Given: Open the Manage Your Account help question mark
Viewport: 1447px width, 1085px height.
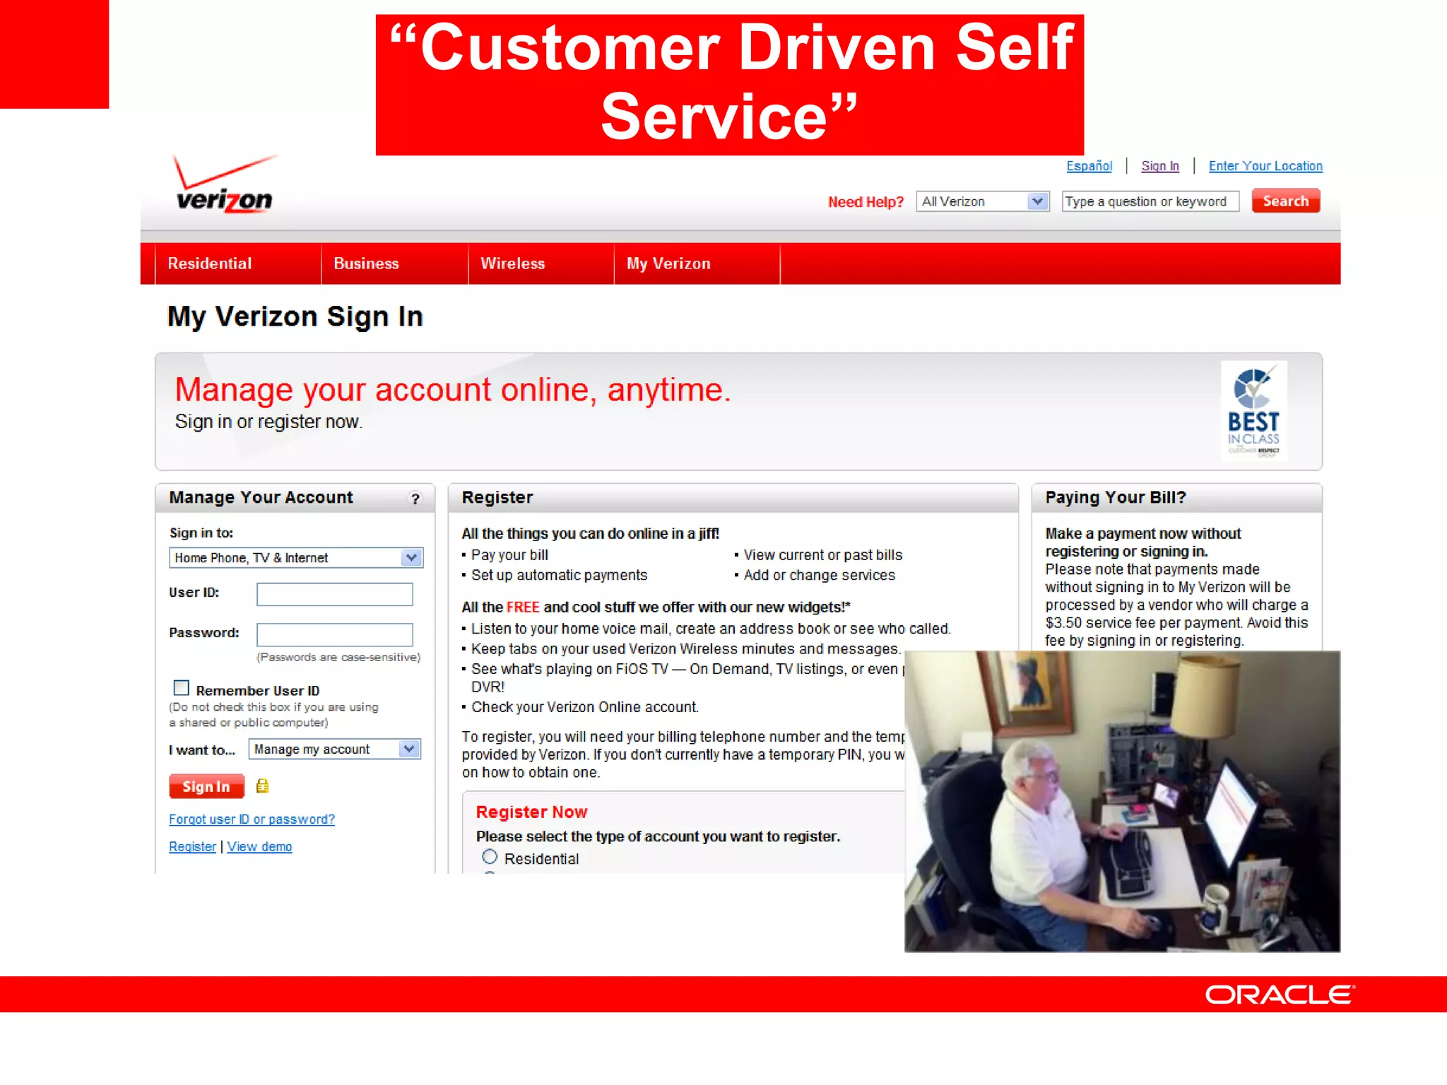Looking at the screenshot, I should click(415, 499).
